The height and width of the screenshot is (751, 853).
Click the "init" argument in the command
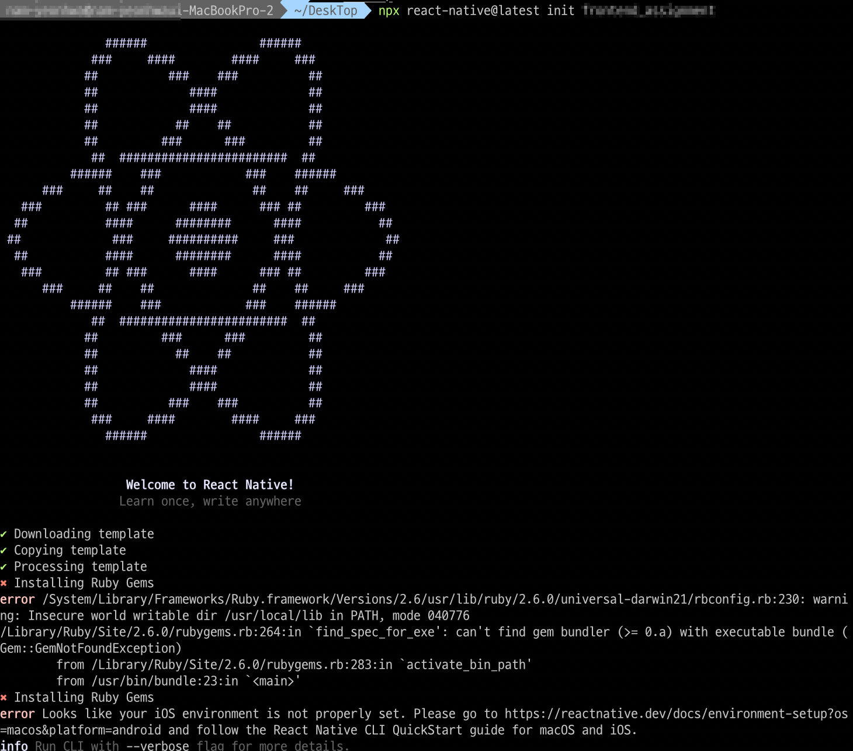[x=561, y=11]
